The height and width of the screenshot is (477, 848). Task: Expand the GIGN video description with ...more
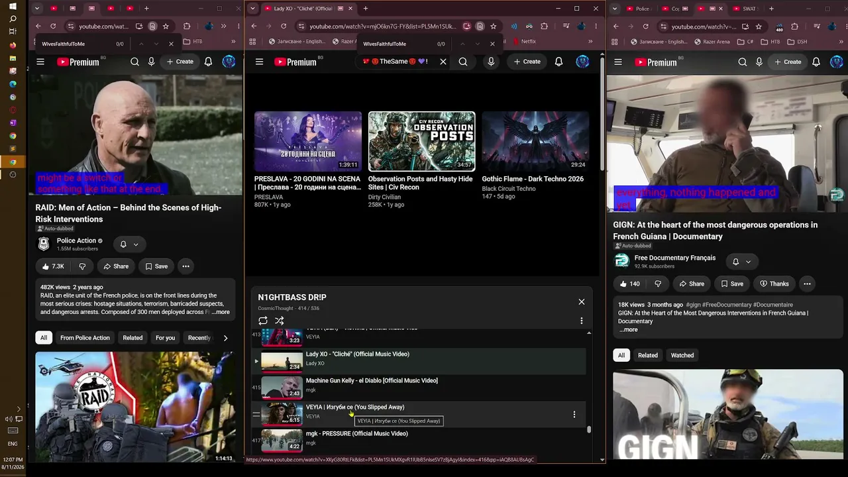click(628, 330)
